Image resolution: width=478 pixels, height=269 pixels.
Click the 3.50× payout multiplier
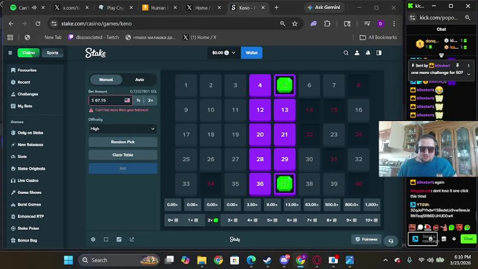click(252, 205)
